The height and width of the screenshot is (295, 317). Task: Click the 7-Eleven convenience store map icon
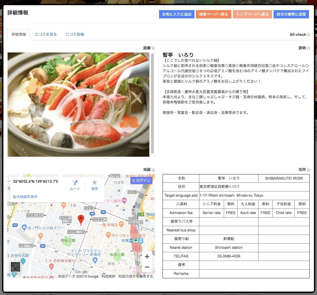click(x=51, y=205)
